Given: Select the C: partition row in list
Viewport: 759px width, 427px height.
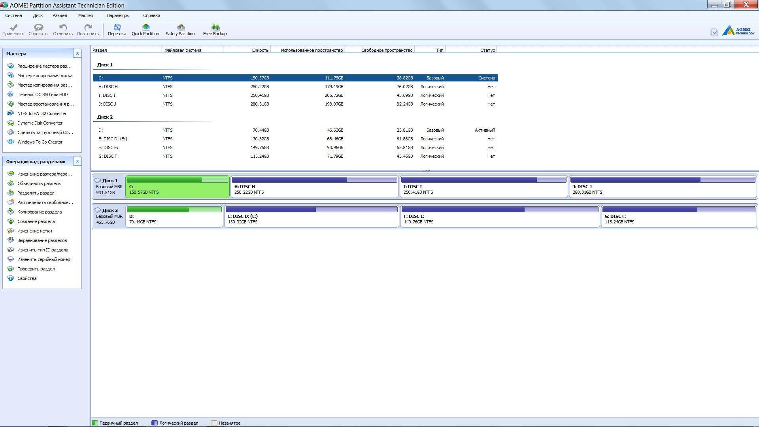Looking at the screenshot, I should [295, 78].
